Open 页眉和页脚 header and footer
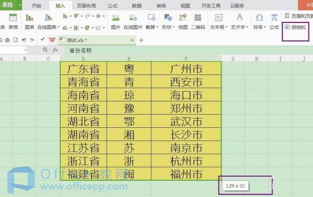This screenshot has height=197, width=313. (298, 16)
